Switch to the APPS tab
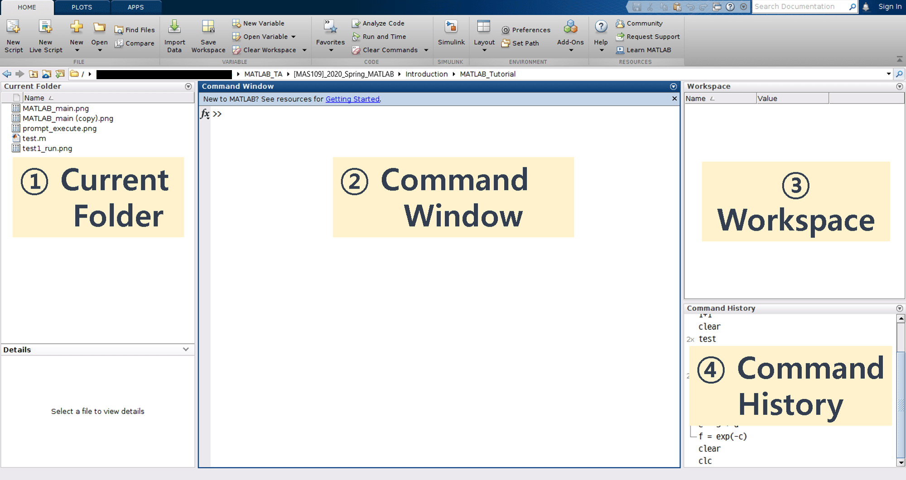 point(135,7)
